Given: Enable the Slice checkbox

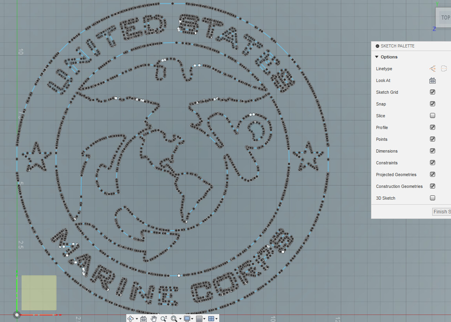Looking at the screenshot, I should (433, 116).
